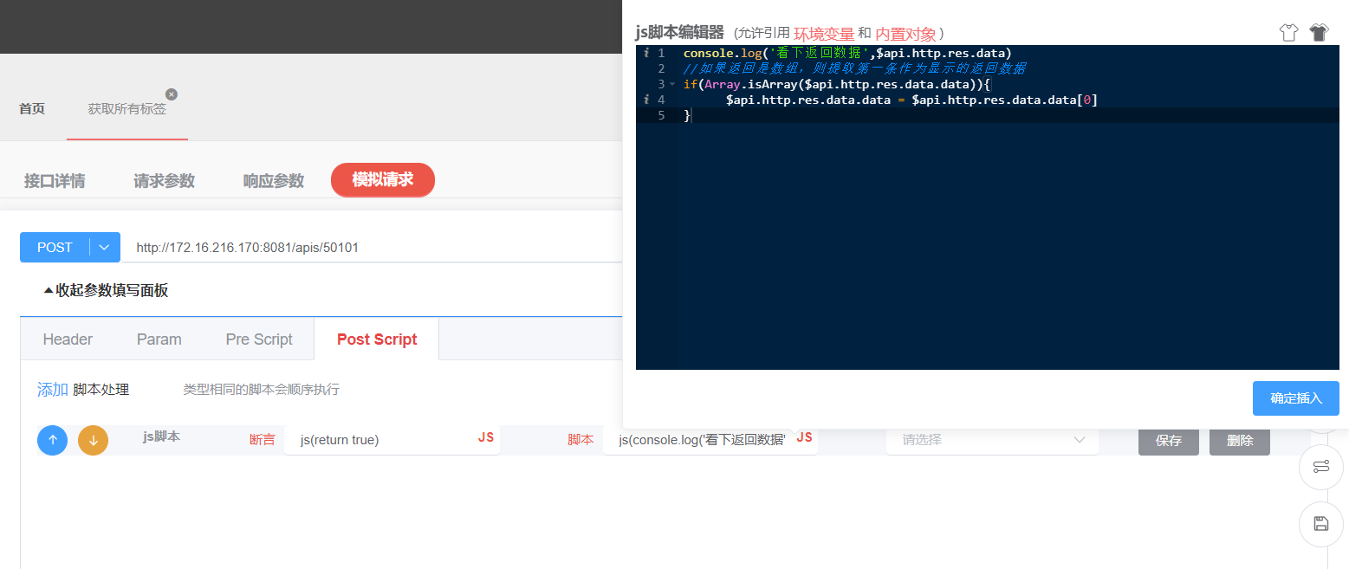The height and width of the screenshot is (569, 1349).
Task: Switch to the 首页 tab
Action: click(x=32, y=109)
